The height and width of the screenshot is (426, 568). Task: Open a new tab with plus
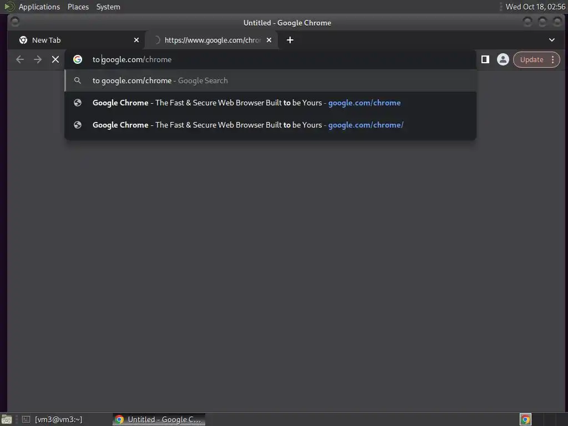290,40
